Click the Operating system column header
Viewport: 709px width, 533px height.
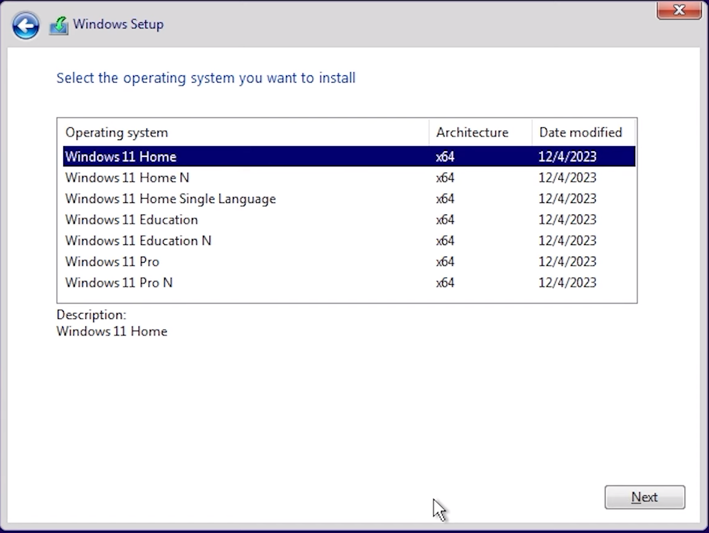point(117,133)
